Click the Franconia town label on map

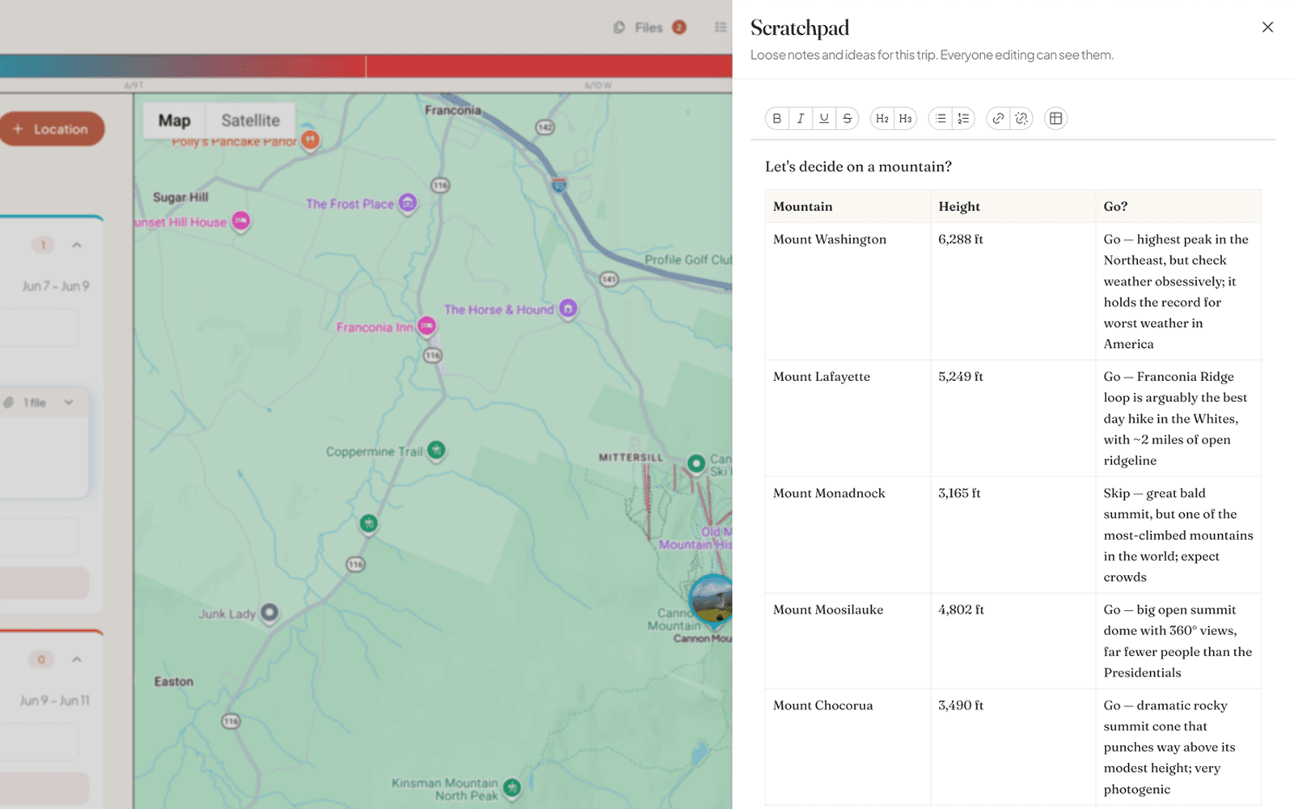click(x=453, y=110)
